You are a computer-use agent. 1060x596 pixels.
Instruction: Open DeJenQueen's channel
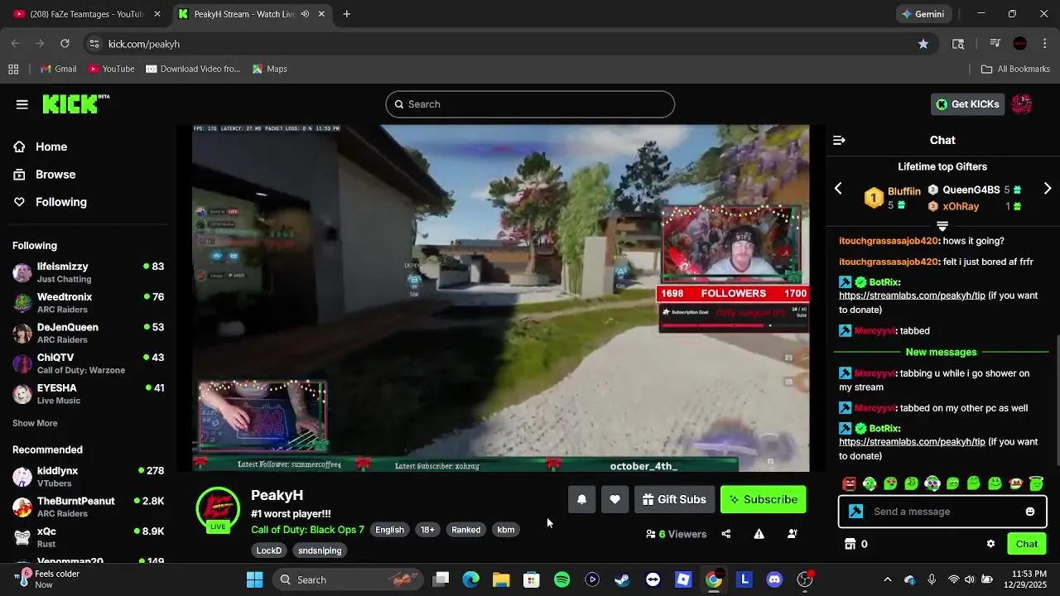[x=88, y=333]
